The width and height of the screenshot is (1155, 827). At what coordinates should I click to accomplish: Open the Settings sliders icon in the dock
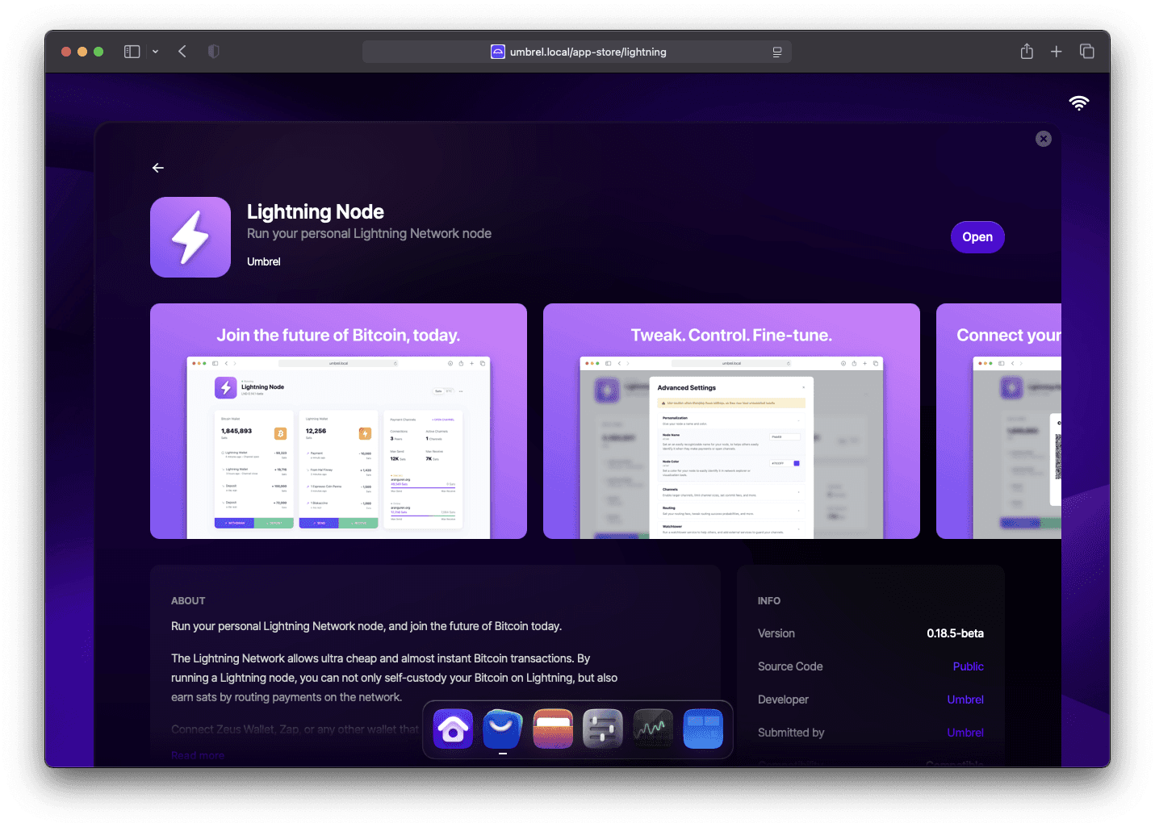tap(603, 729)
